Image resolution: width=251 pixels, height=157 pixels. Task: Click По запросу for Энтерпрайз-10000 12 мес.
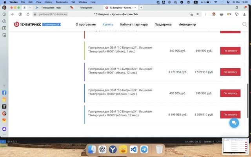tap(230, 115)
